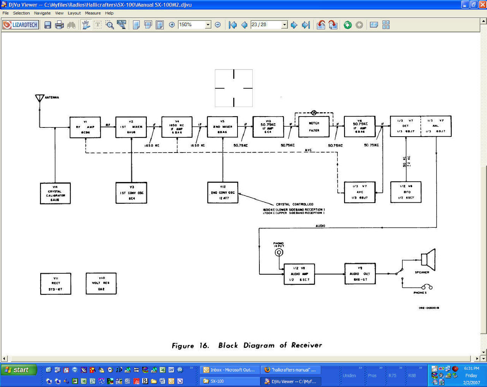Switch to side-by-side page layout icon
487x387 pixels.
(x=160, y=25)
